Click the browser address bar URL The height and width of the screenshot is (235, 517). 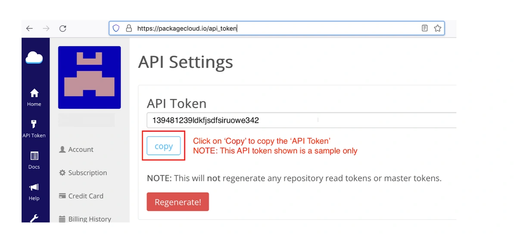coord(276,28)
